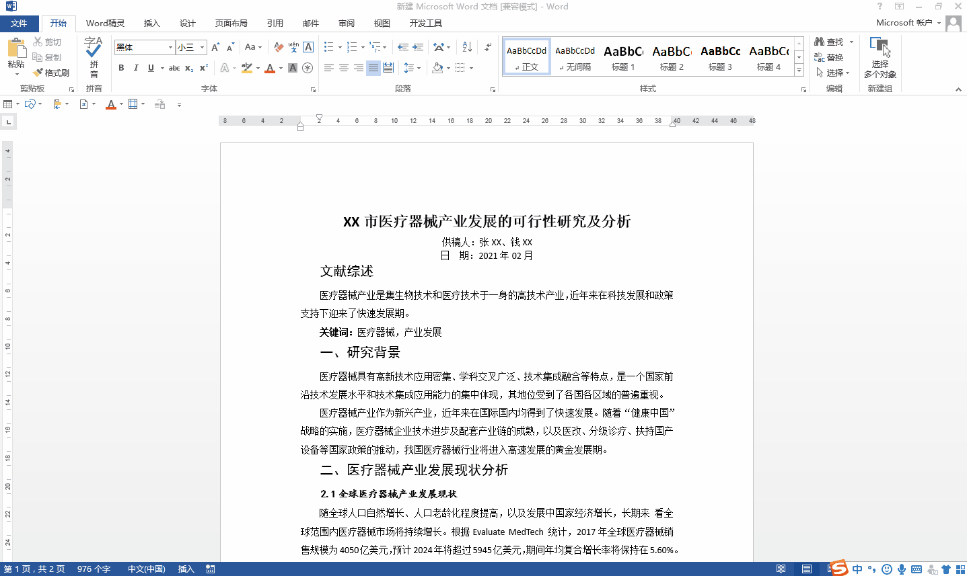Image resolution: width=967 pixels, height=576 pixels.
Task: Increase paragraph indent
Action: click(x=418, y=47)
